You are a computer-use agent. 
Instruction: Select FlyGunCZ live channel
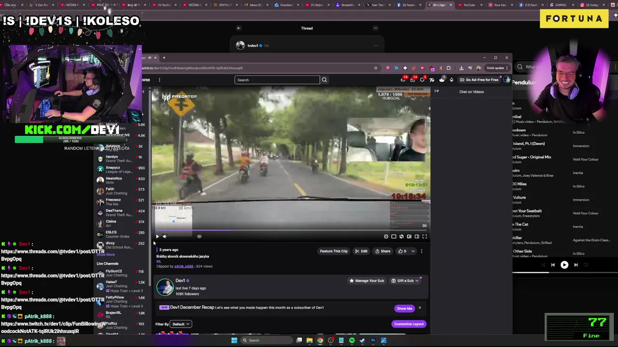pos(121,273)
